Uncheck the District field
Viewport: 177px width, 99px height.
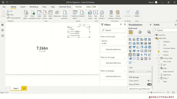point(159,51)
